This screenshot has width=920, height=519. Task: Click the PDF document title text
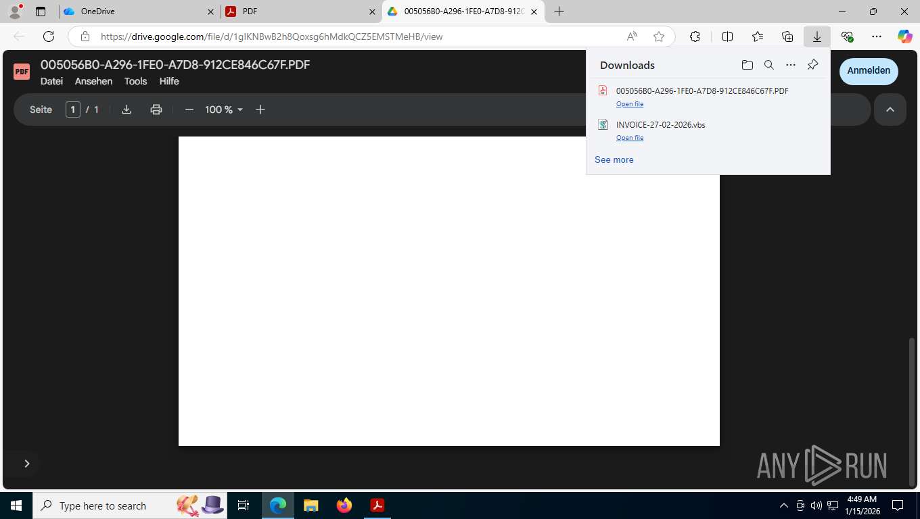175,65
